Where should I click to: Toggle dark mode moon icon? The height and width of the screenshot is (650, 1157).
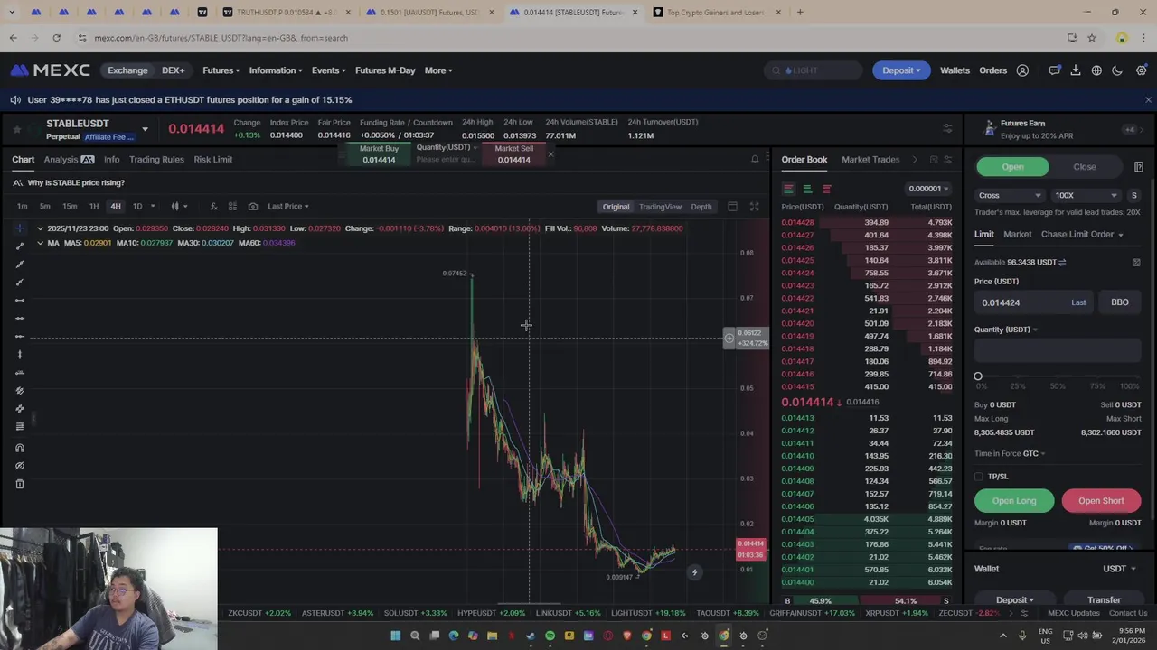1117,70
